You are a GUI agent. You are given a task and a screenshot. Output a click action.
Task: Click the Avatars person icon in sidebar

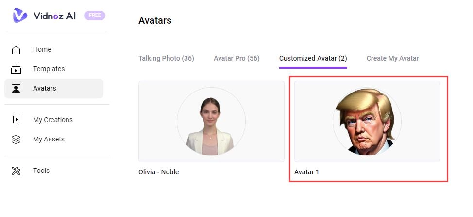pos(16,89)
